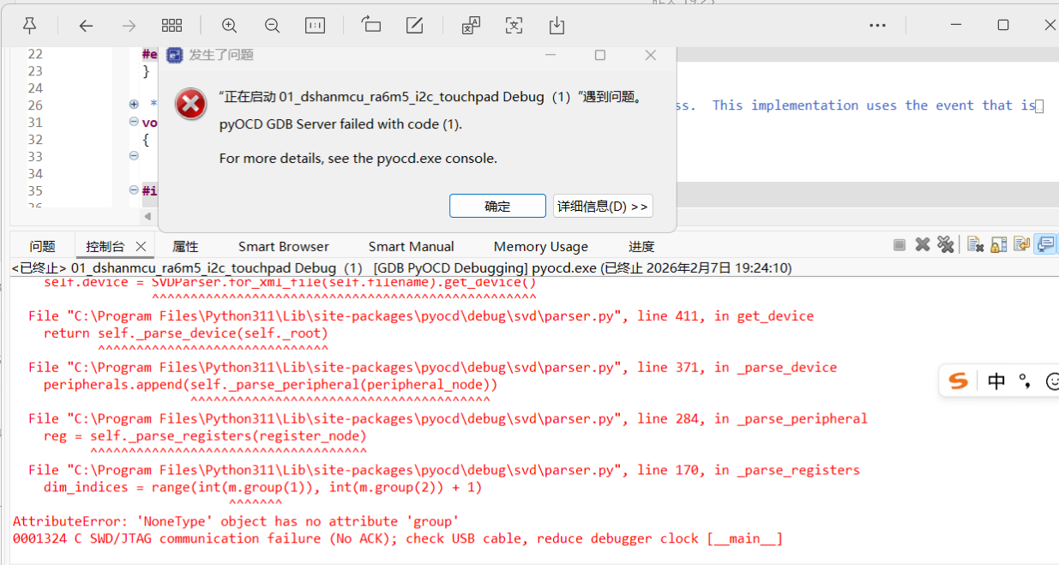Image resolution: width=1059 pixels, height=565 pixels.
Task: Expand the collapsed code fold at line 26
Action: tap(134, 105)
